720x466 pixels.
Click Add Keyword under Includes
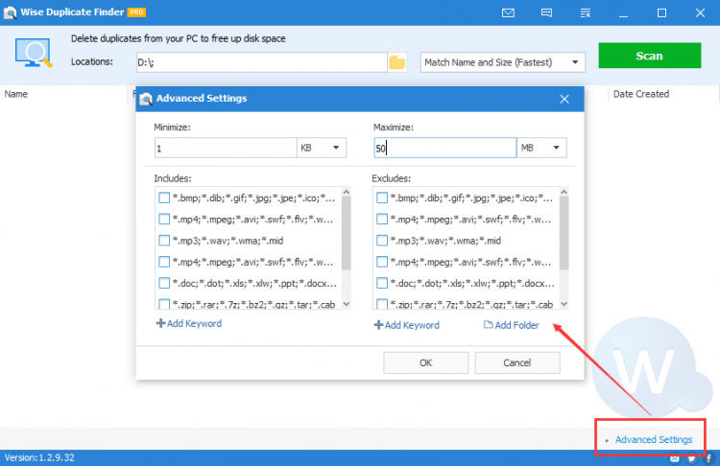pos(189,324)
